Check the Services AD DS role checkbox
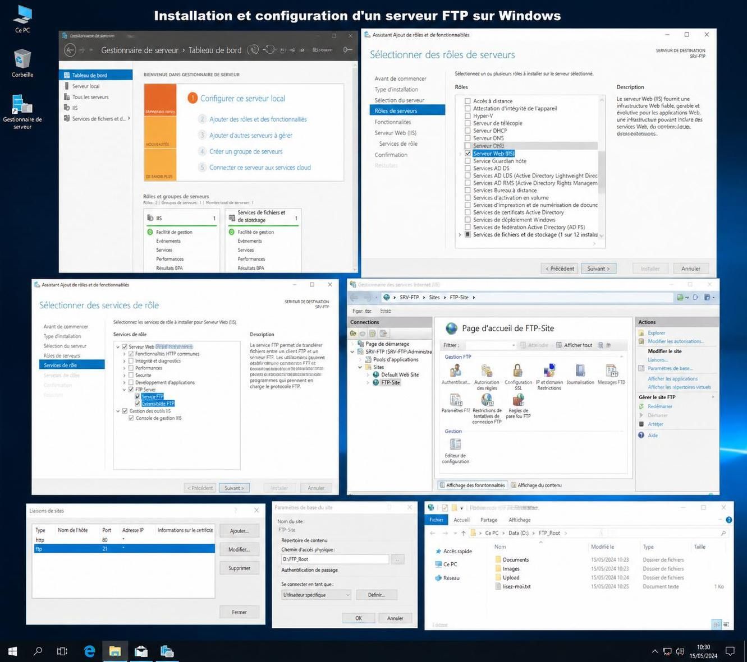 (468, 168)
